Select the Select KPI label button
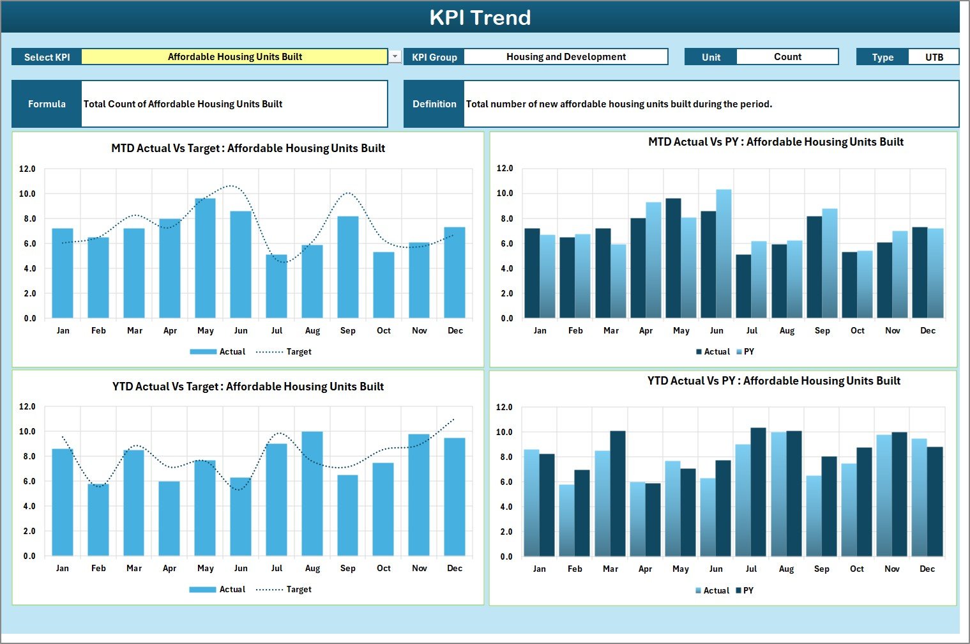Screen dimensions: 970x644 point(45,56)
